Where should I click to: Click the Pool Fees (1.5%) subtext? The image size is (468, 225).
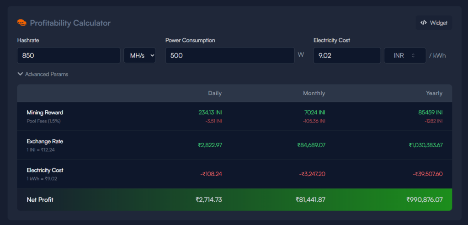[43, 121]
